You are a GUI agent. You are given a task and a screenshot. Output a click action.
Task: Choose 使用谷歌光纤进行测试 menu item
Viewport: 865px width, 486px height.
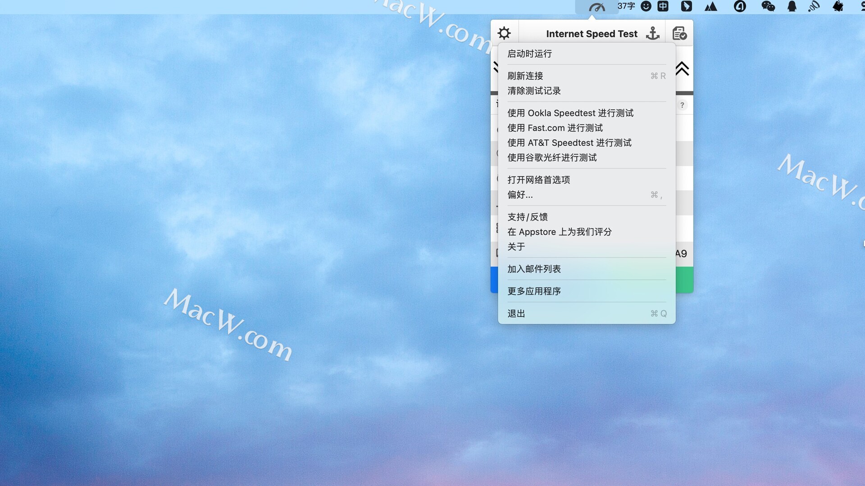click(x=587, y=157)
